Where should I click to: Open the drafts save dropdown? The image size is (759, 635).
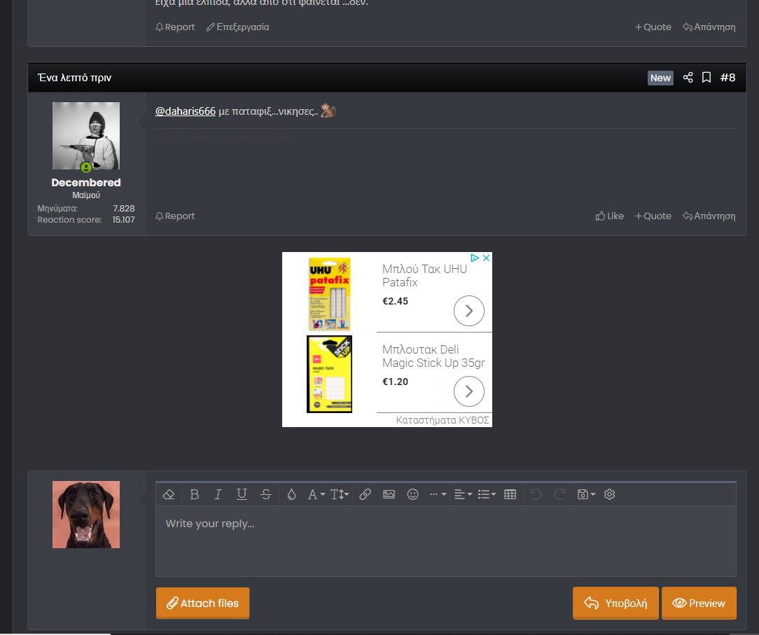[586, 494]
